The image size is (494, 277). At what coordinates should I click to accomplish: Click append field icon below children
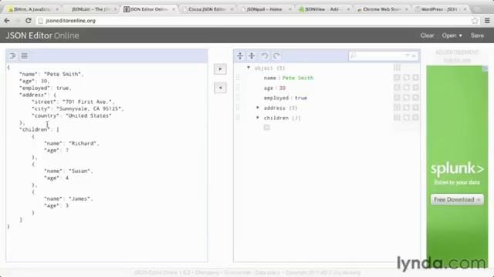point(267,127)
